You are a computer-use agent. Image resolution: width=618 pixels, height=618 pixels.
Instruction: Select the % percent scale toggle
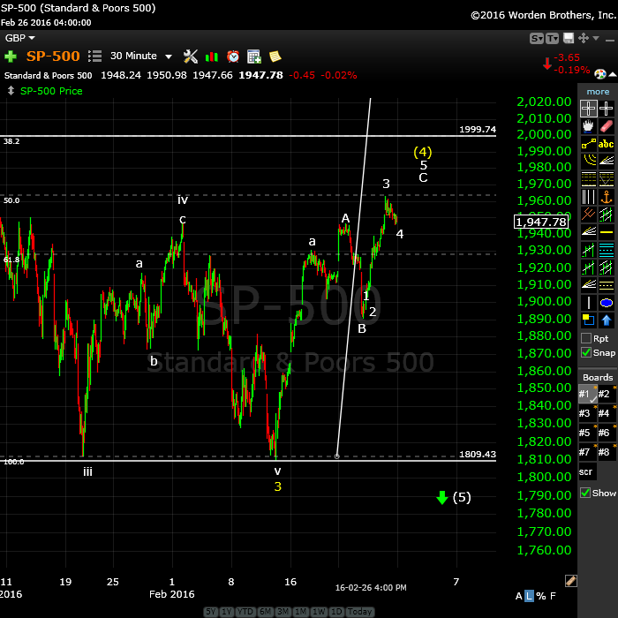(541, 596)
